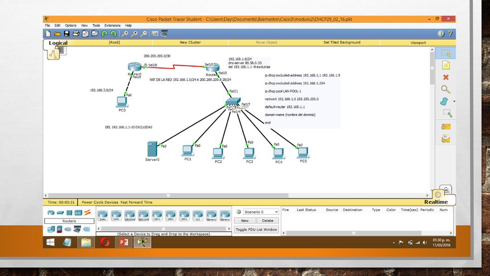Switch to the Realtime mode tab
This screenshot has height=276, width=490.
[436, 202]
